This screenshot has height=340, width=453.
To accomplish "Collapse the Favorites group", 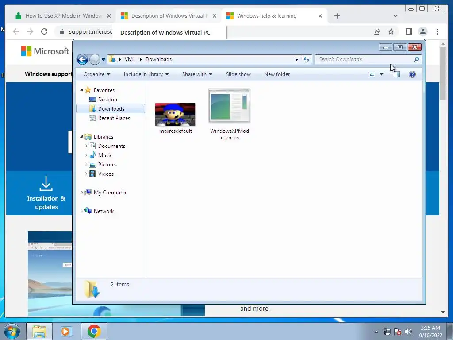I will tap(81, 90).
